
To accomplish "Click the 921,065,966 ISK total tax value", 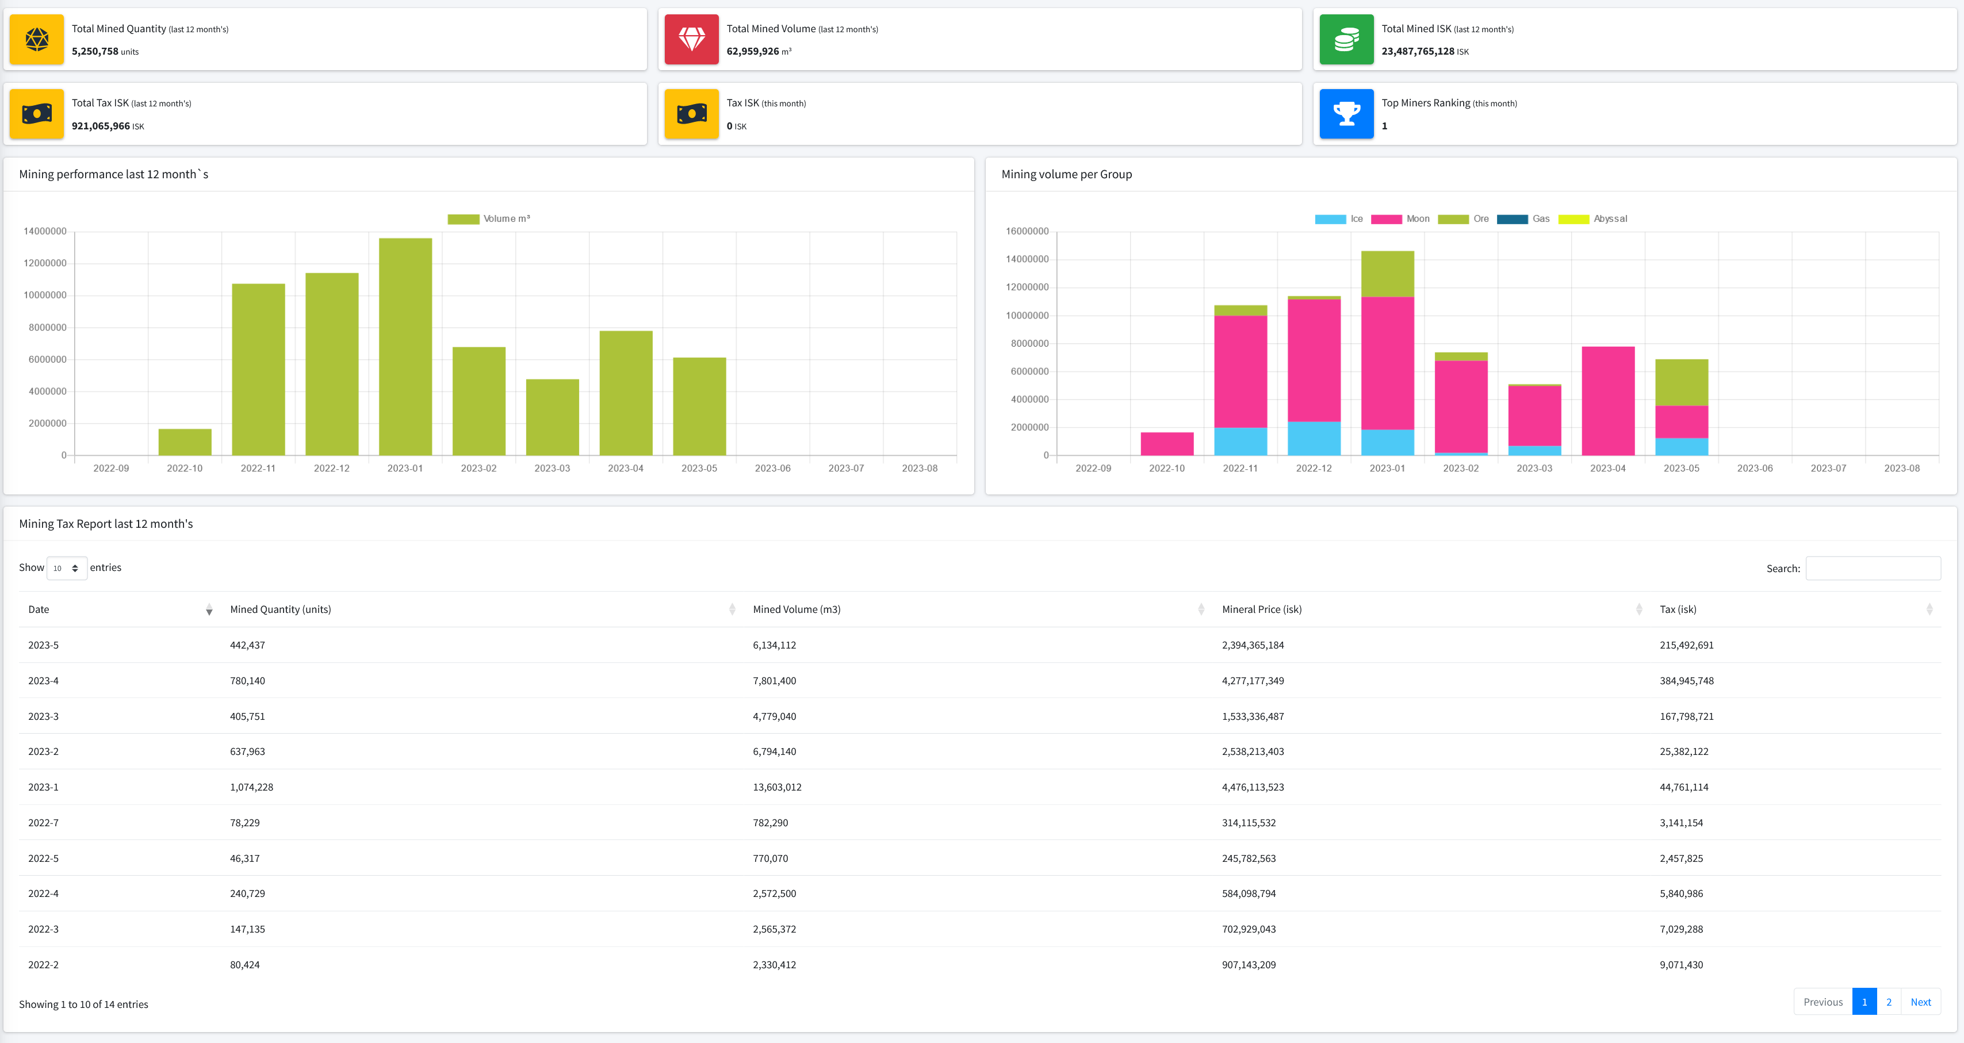I will point(108,126).
